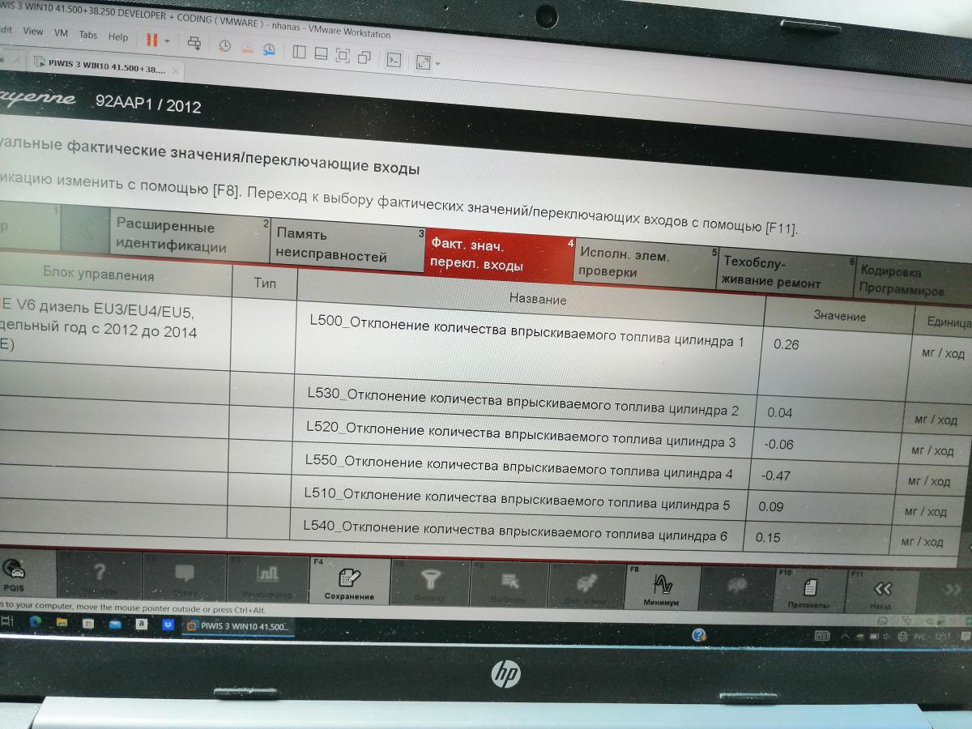The image size is (972, 729).
Task: Select the L500 cylinder 1 deviation row
Action: (526, 341)
